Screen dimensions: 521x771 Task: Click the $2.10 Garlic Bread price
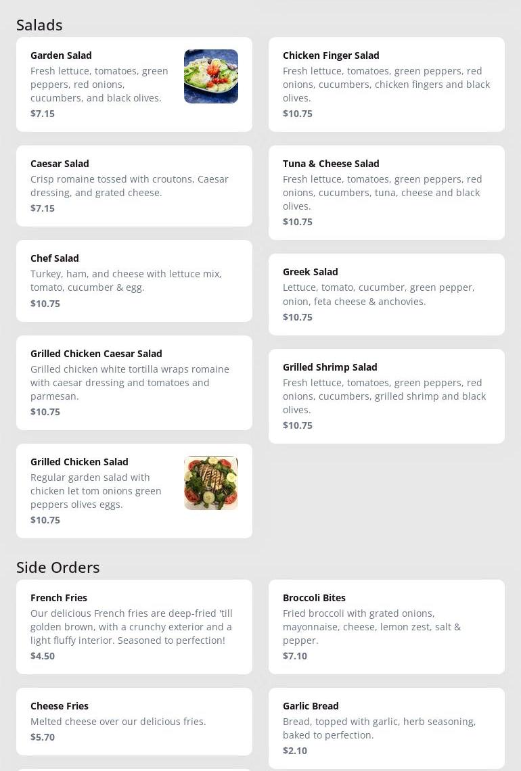[295, 751]
